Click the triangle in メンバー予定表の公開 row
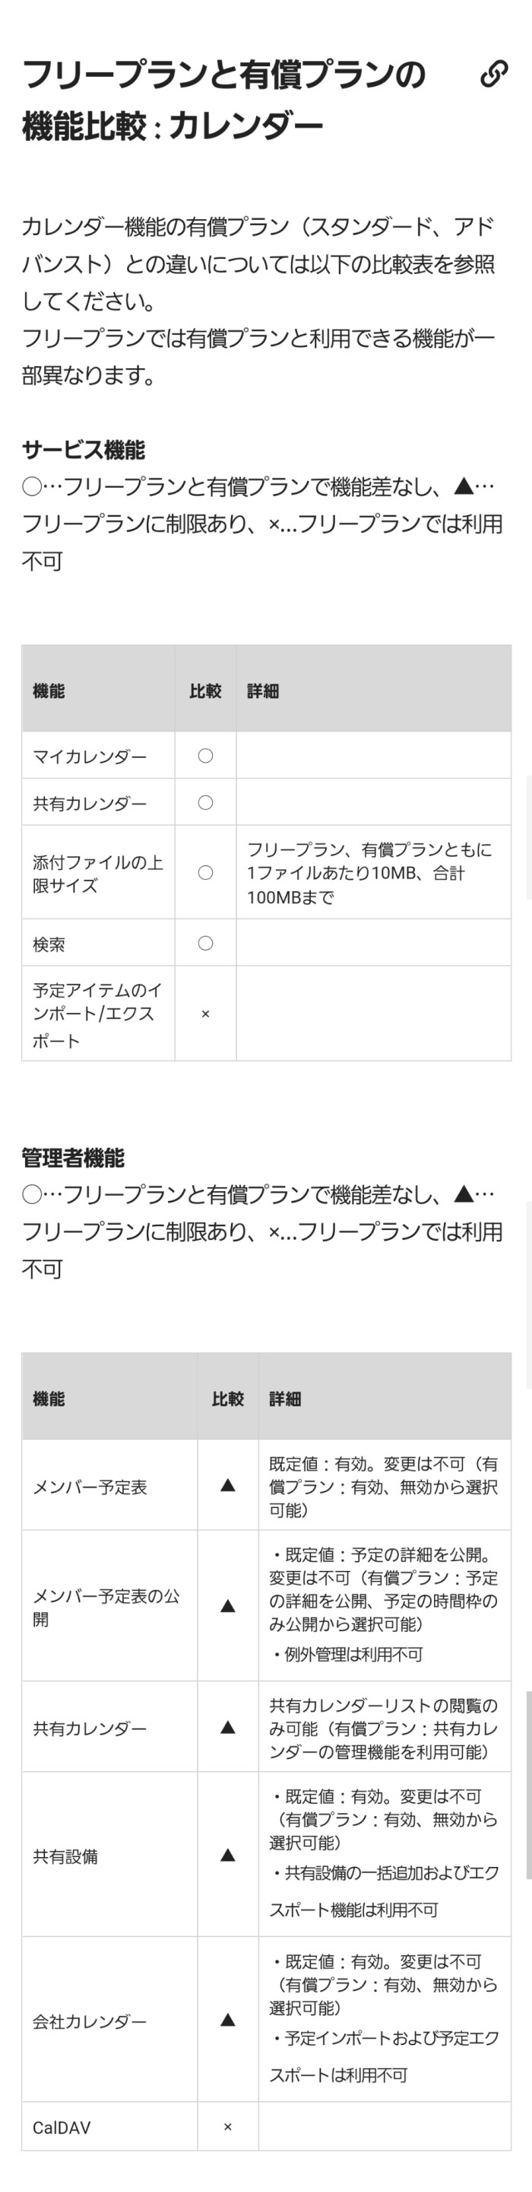Screen dimensions: 532x2192 pos(227,1606)
